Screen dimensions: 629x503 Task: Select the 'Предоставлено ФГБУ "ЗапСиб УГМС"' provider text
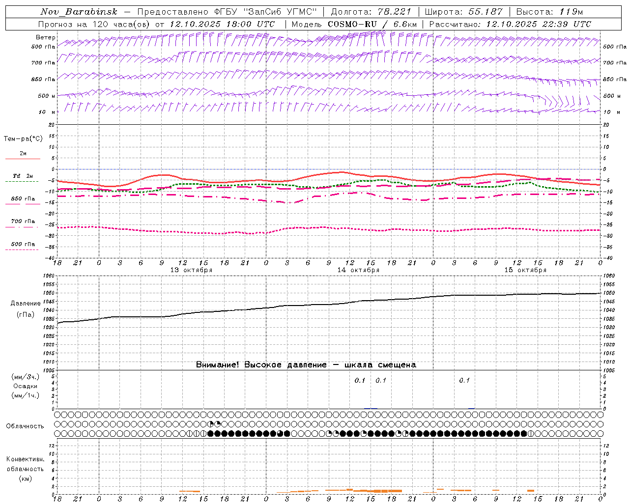click(x=228, y=12)
